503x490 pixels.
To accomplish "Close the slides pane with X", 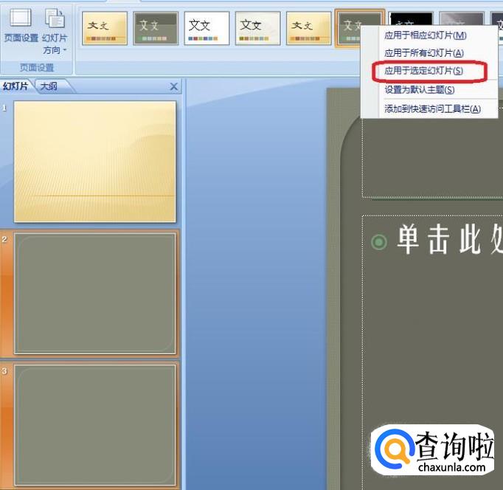I will (x=173, y=86).
